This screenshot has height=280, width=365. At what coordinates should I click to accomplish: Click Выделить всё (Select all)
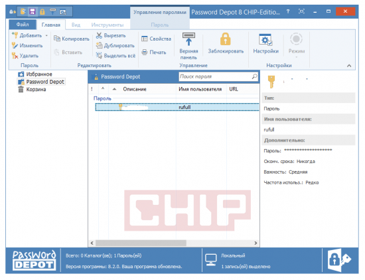click(x=115, y=56)
